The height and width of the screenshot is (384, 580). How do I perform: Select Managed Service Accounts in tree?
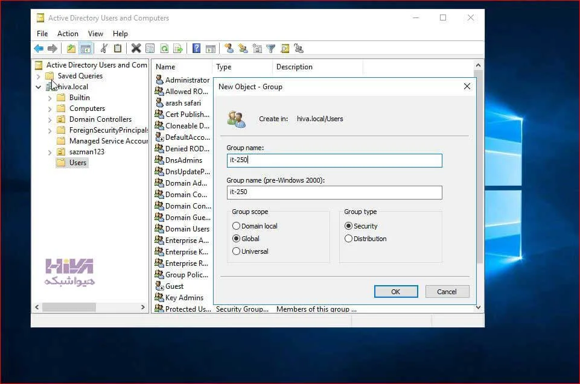103,141
